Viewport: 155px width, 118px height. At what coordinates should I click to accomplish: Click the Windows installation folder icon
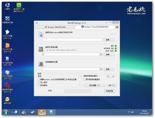tap(41, 34)
